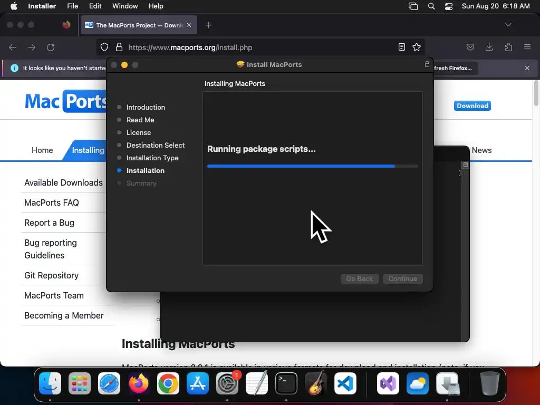This screenshot has width=540, height=405.
Task: Show the date and time panel
Action: click(496, 6)
